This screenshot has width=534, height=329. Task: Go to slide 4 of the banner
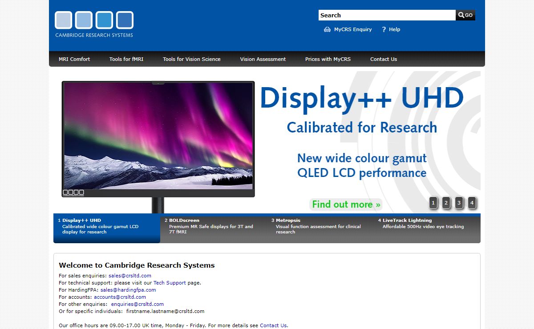pos(472,203)
